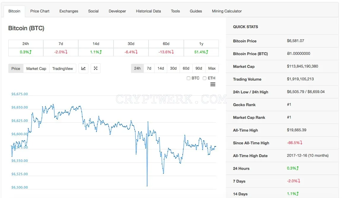Open the chart hamburger menu icon

pyautogui.click(x=213, y=84)
